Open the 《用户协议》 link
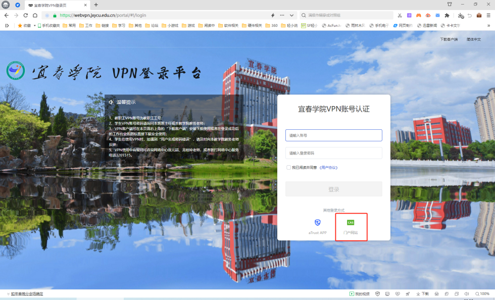 click(x=328, y=167)
